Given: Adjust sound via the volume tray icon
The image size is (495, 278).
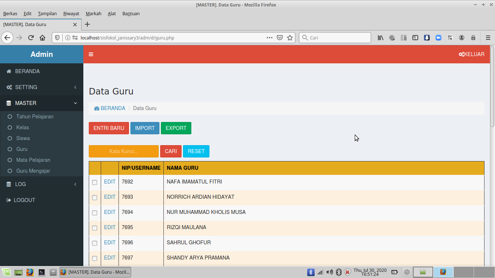Looking at the screenshot, I should click(329, 272).
